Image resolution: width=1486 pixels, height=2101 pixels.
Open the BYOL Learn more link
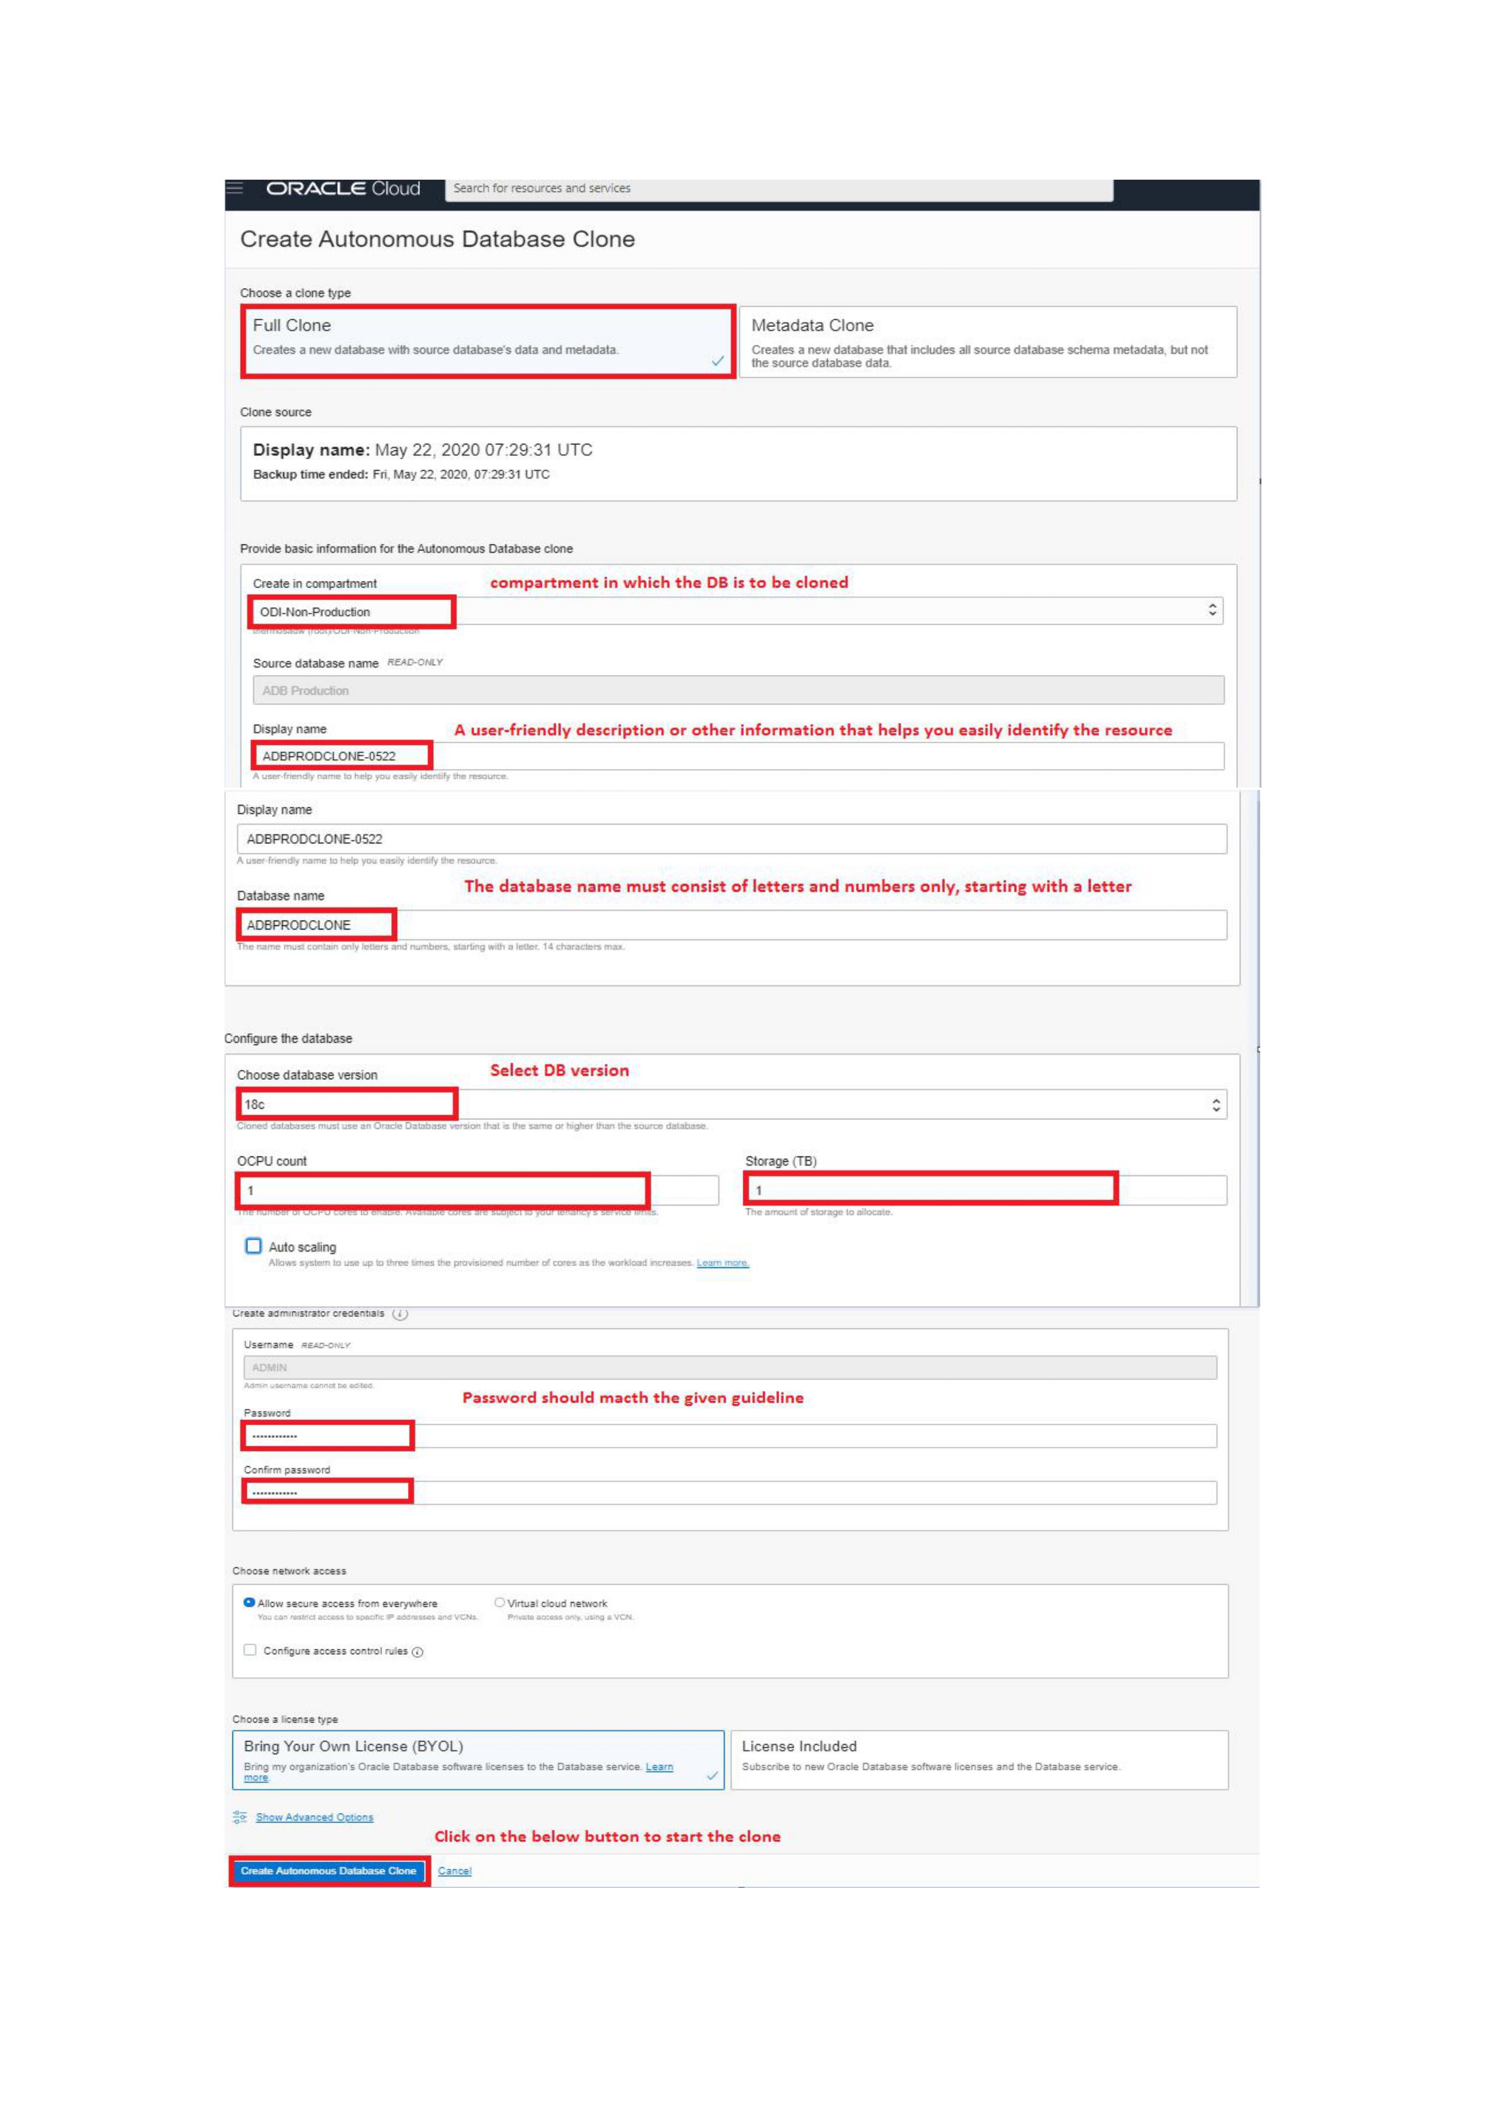659,1767
